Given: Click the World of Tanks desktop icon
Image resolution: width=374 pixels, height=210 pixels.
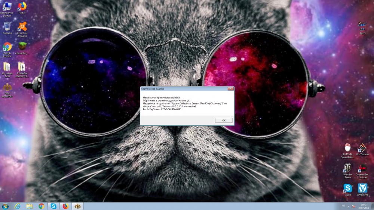Looking at the screenshot, I should pyautogui.click(x=348, y=168).
